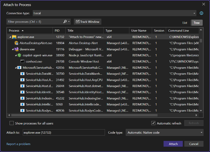The image size is (210, 152).
Task: Click the filter search magnifier icon
Action: click(65, 22)
